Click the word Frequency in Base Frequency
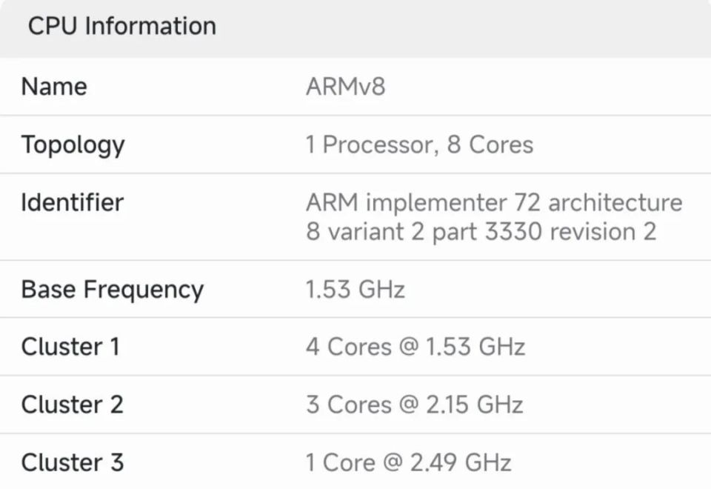This screenshot has width=711, height=489. 144,290
